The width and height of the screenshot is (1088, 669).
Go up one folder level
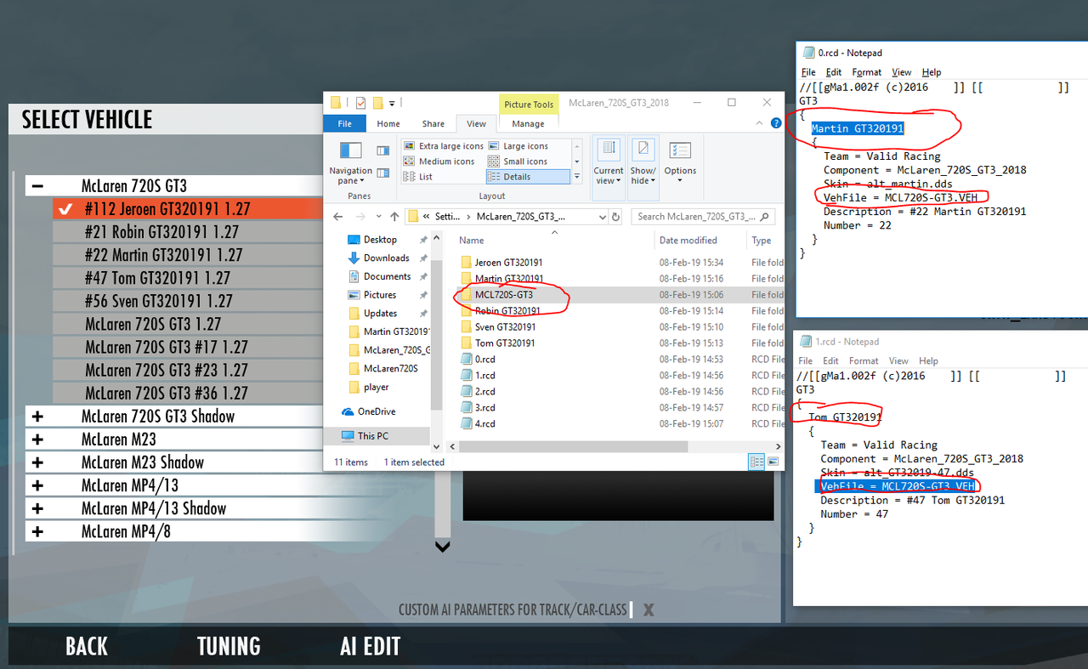(394, 217)
